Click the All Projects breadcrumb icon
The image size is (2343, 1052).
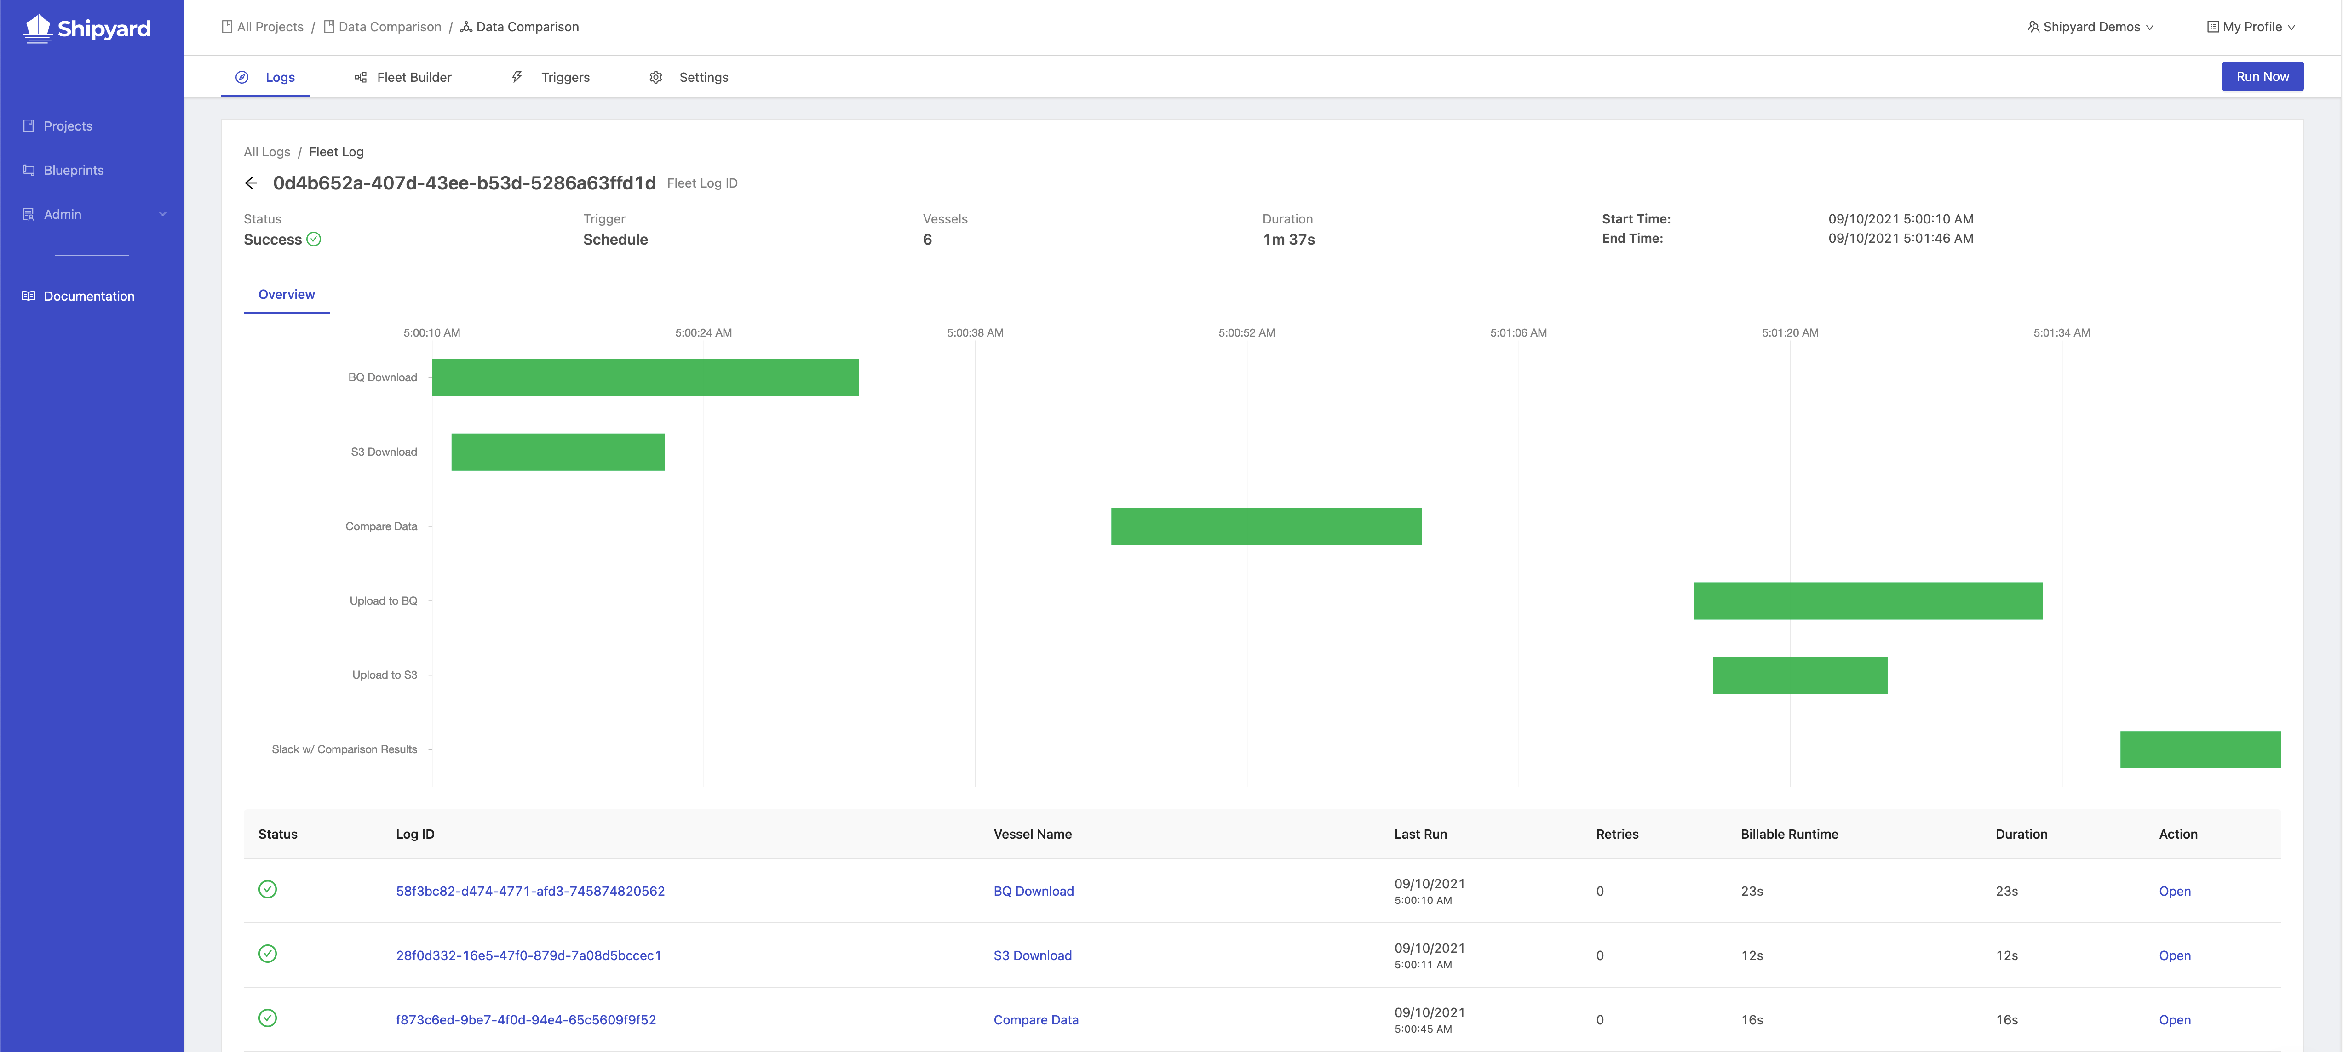[x=227, y=26]
